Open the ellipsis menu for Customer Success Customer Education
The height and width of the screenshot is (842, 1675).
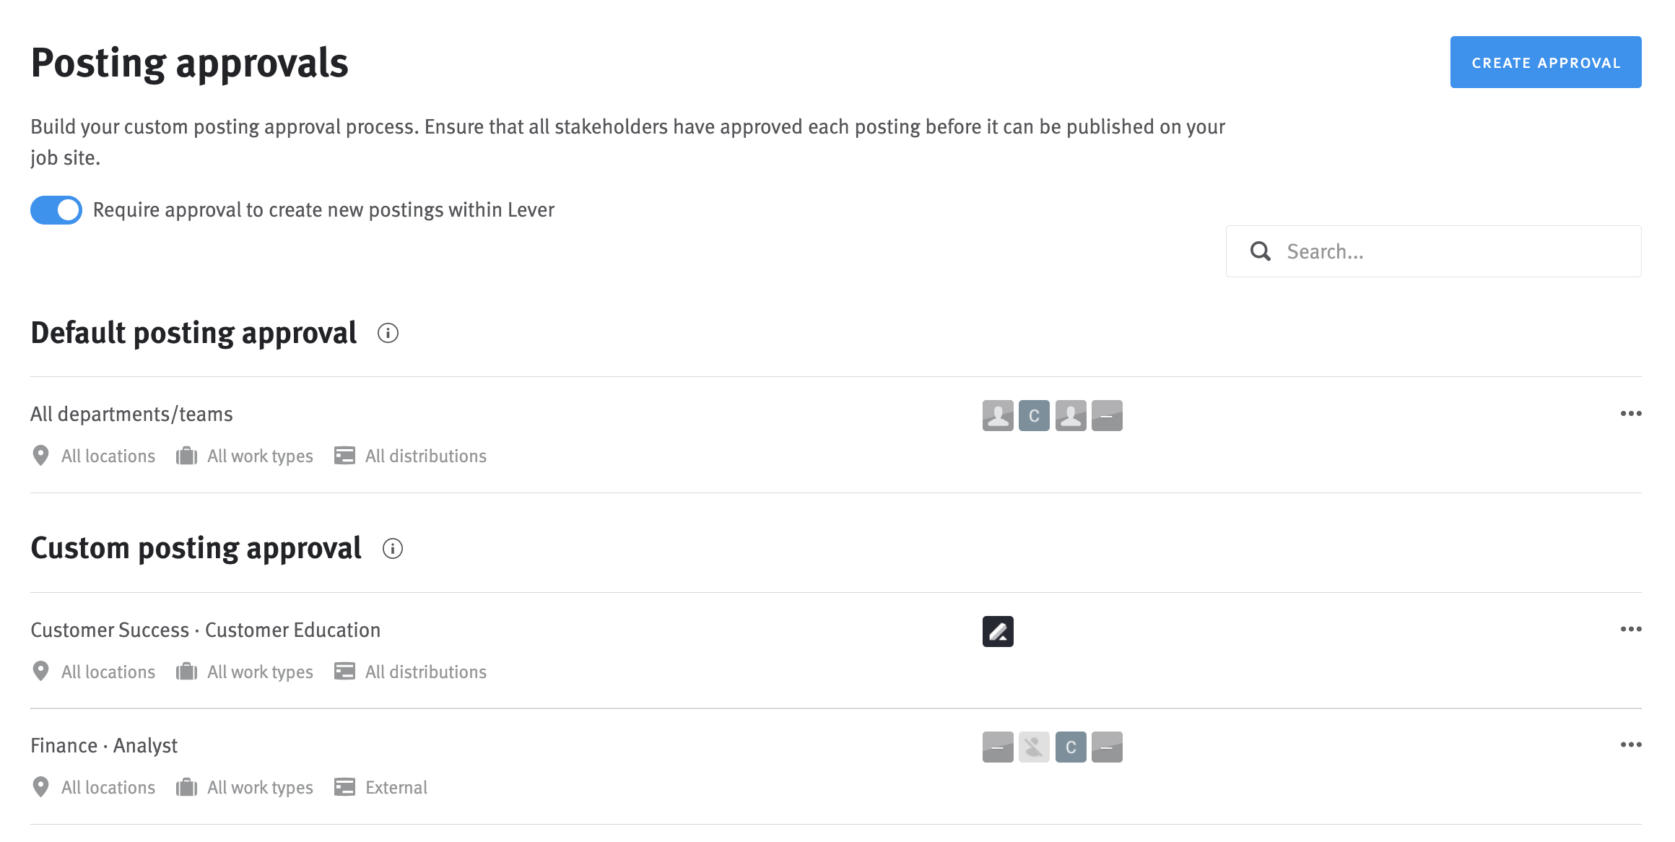point(1631,629)
